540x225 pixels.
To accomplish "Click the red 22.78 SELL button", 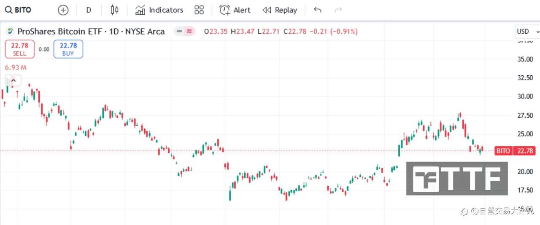I will [x=19, y=49].
